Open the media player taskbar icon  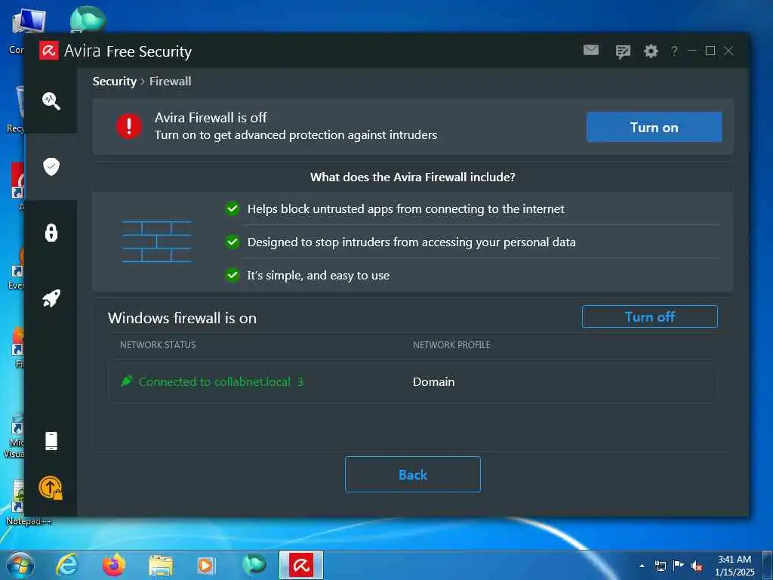pyautogui.click(x=205, y=566)
